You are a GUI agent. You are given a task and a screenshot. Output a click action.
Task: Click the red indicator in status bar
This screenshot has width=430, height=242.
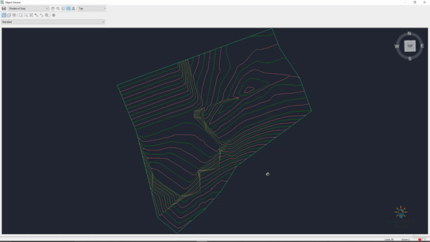point(419,239)
